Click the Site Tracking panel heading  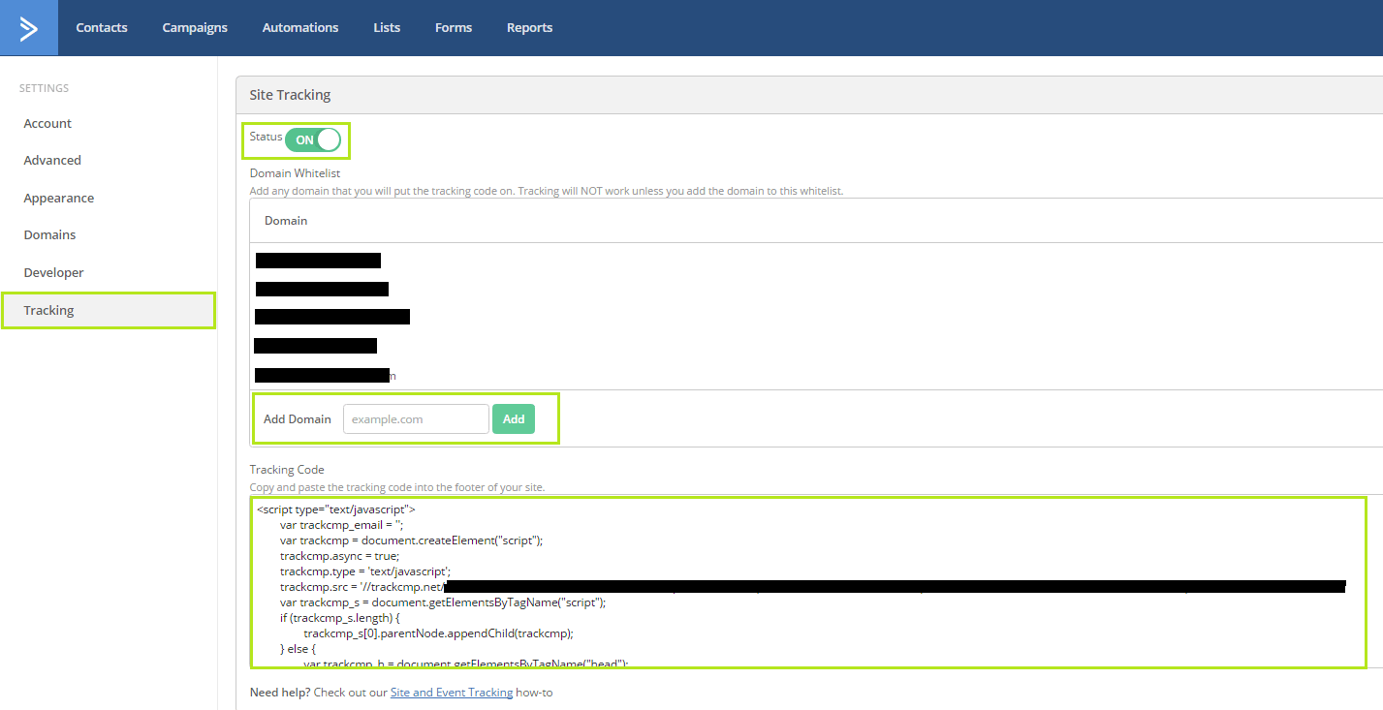(x=290, y=95)
